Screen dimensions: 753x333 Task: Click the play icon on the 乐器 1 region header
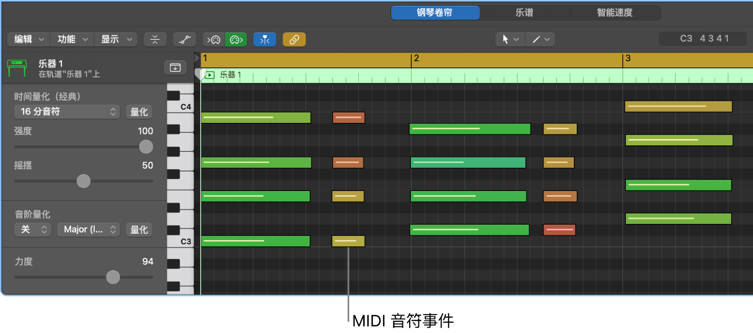[209, 74]
